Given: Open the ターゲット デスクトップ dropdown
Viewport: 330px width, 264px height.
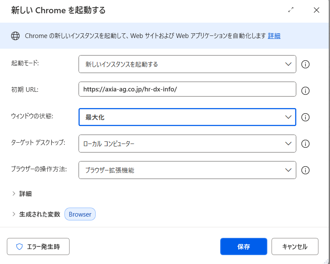Looking at the screenshot, I should (x=187, y=144).
